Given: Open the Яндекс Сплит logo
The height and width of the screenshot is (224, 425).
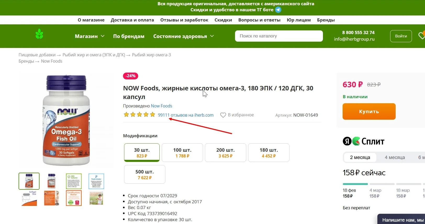Looking at the screenshot, I should click(x=364, y=141).
